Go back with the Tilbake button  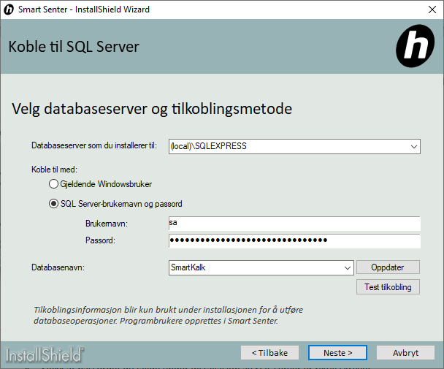(269, 353)
